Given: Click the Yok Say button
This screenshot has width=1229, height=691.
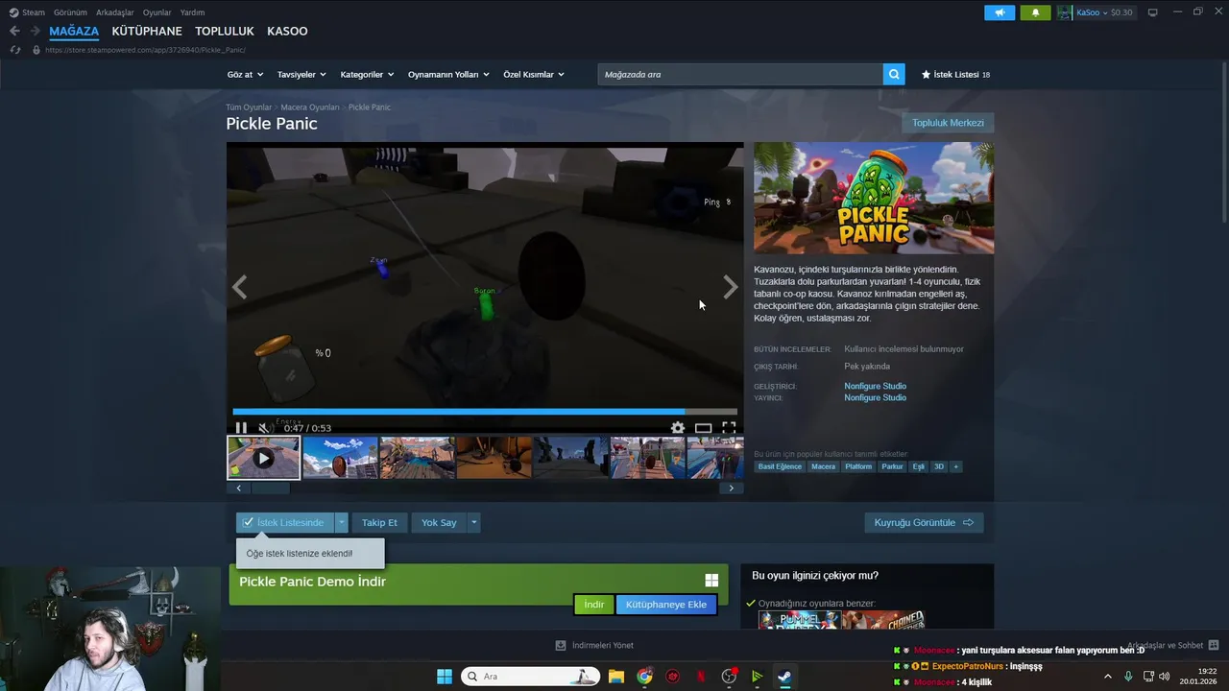Looking at the screenshot, I should click(x=439, y=522).
